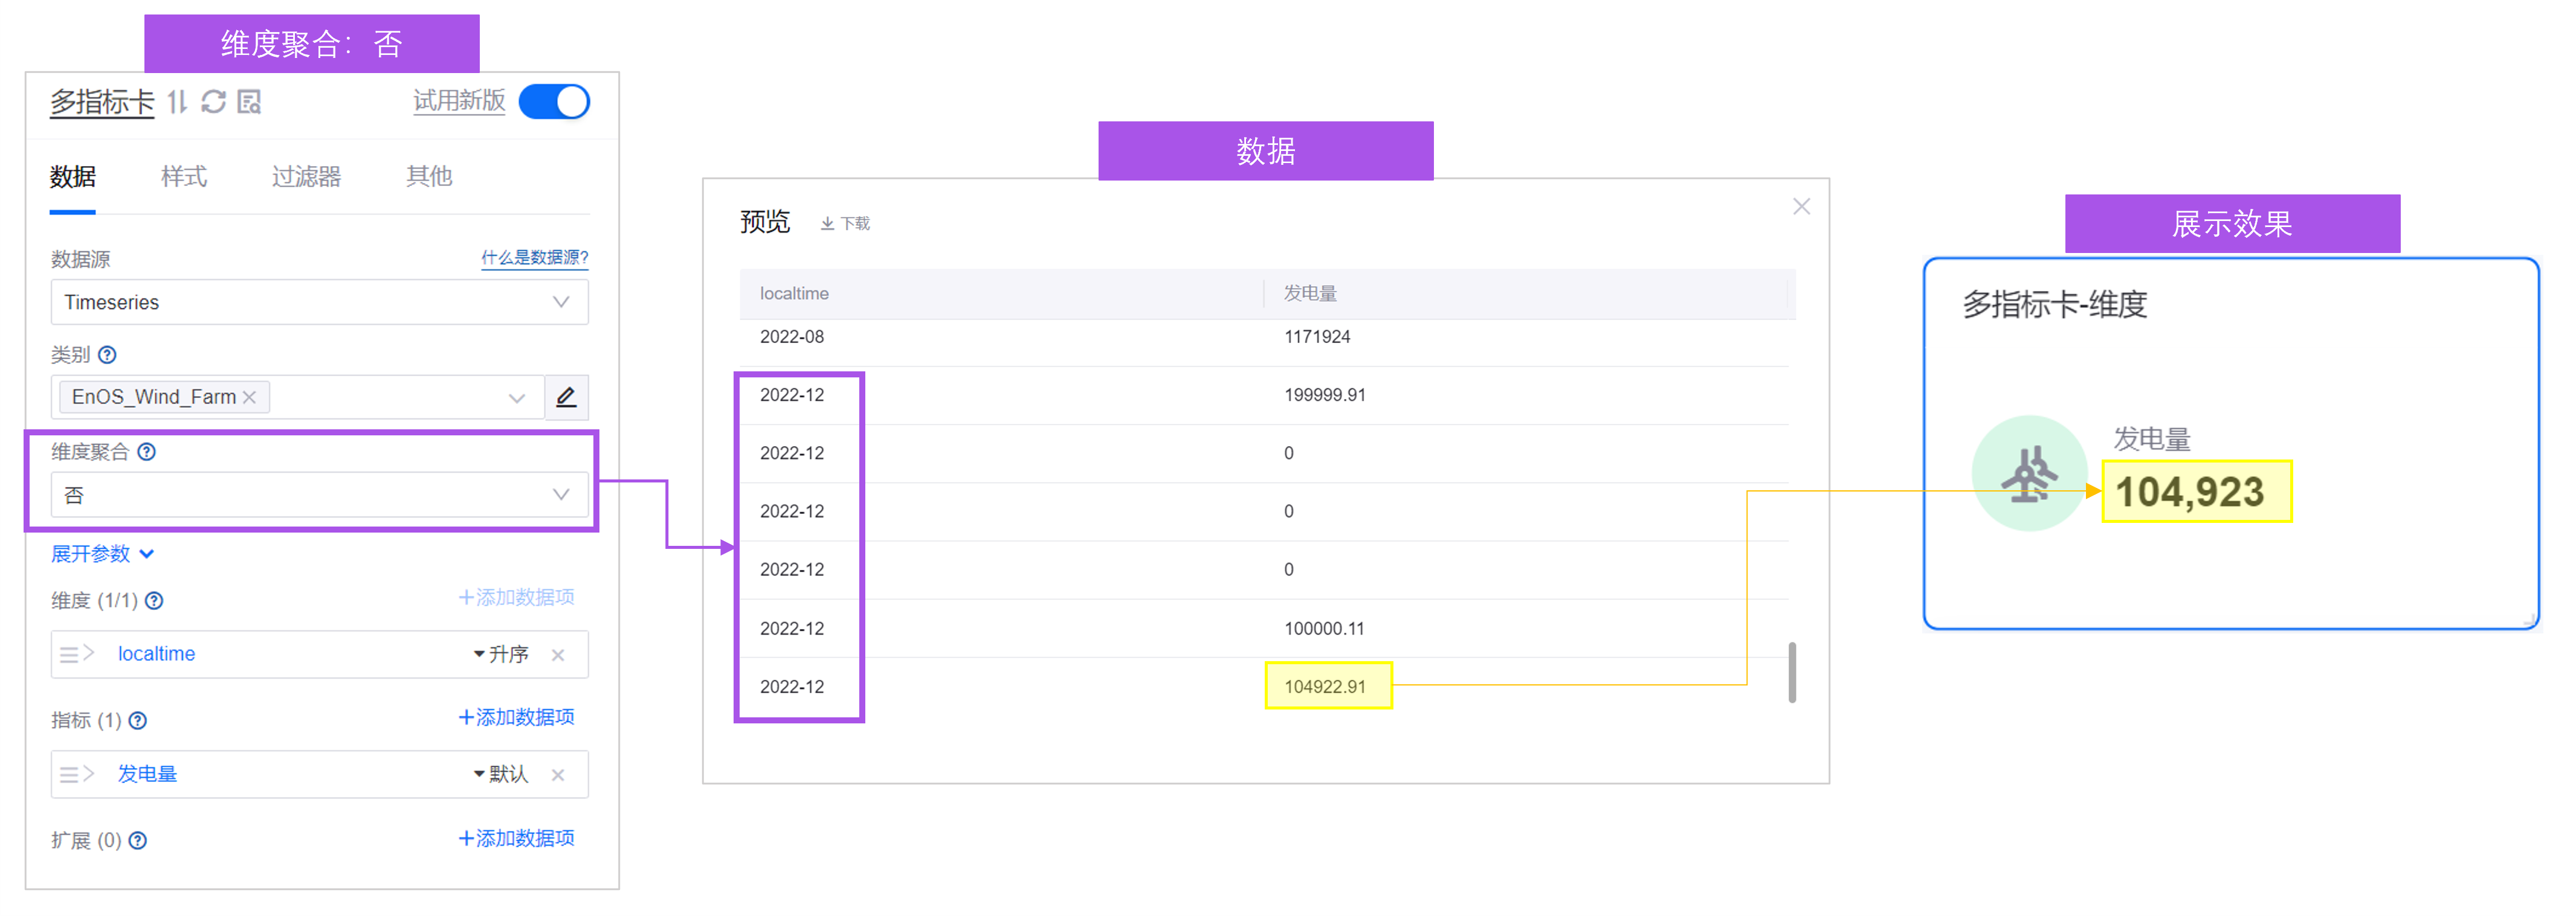Click the edit pencil icon beside 类别
Screen dimensions: 2576x916
[566, 397]
